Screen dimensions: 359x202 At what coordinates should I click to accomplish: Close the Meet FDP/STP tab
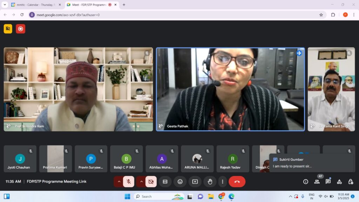pyautogui.click(x=115, y=5)
